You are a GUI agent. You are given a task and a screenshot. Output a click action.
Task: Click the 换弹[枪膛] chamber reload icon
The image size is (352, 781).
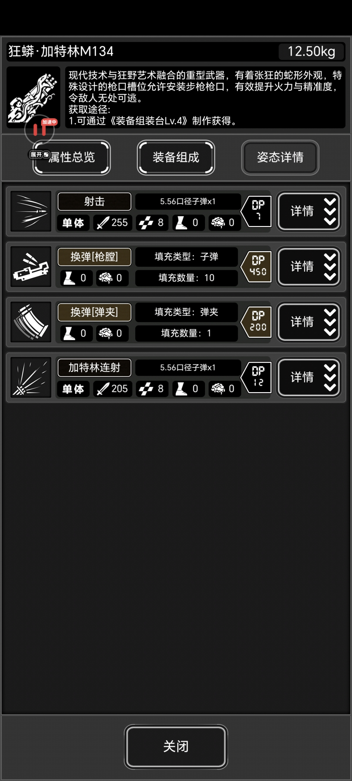point(31,267)
